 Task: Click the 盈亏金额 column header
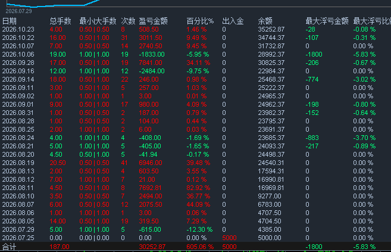(x=154, y=21)
